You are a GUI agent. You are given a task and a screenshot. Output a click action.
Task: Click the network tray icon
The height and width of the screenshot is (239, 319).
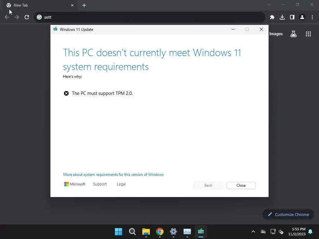coord(273,232)
